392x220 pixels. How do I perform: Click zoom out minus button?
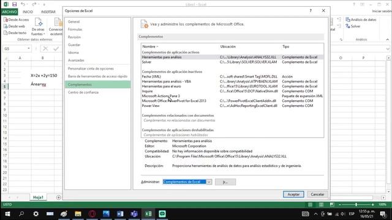[x=340, y=205]
